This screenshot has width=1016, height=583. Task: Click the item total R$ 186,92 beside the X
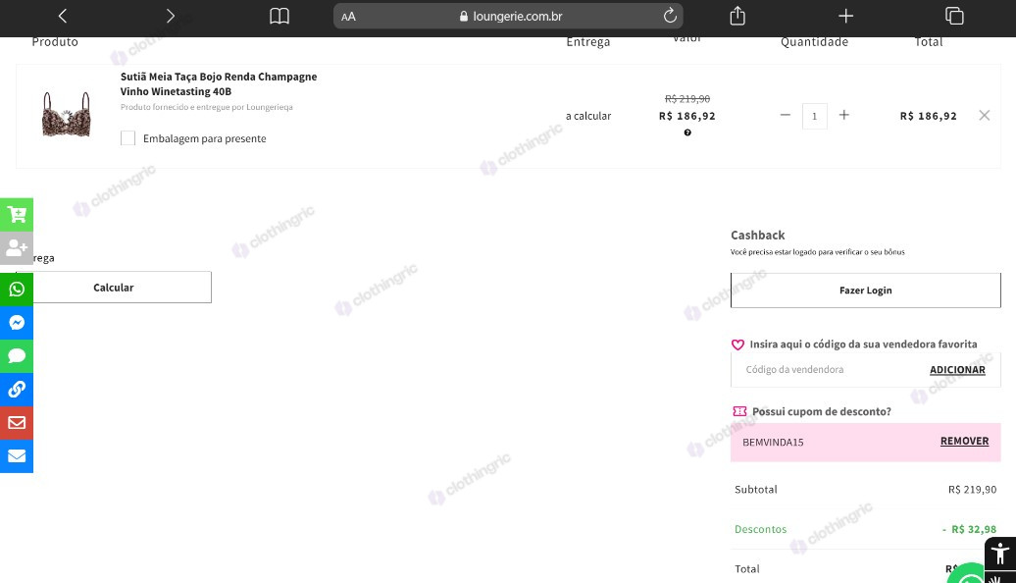click(x=928, y=116)
